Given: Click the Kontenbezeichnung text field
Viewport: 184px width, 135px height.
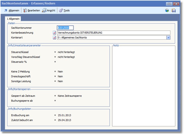Looking at the screenshot, I should point(113,33).
